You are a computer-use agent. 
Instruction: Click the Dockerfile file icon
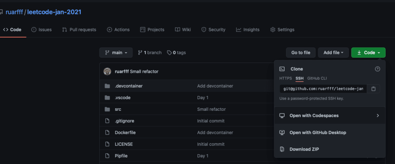(107, 133)
